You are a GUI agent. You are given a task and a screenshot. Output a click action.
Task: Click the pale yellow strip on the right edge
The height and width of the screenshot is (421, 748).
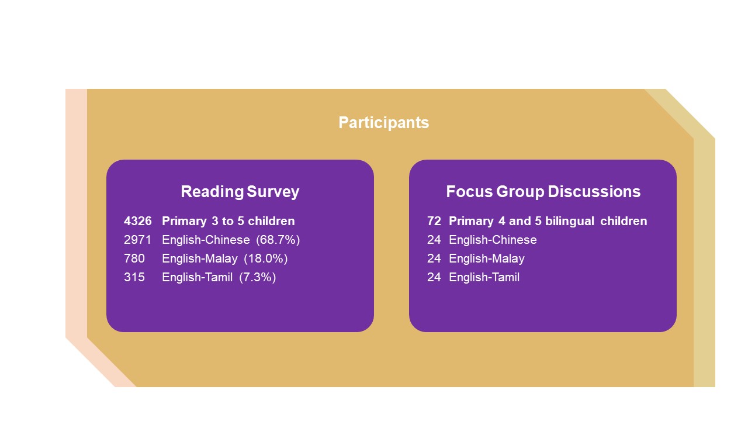pyautogui.click(x=704, y=263)
